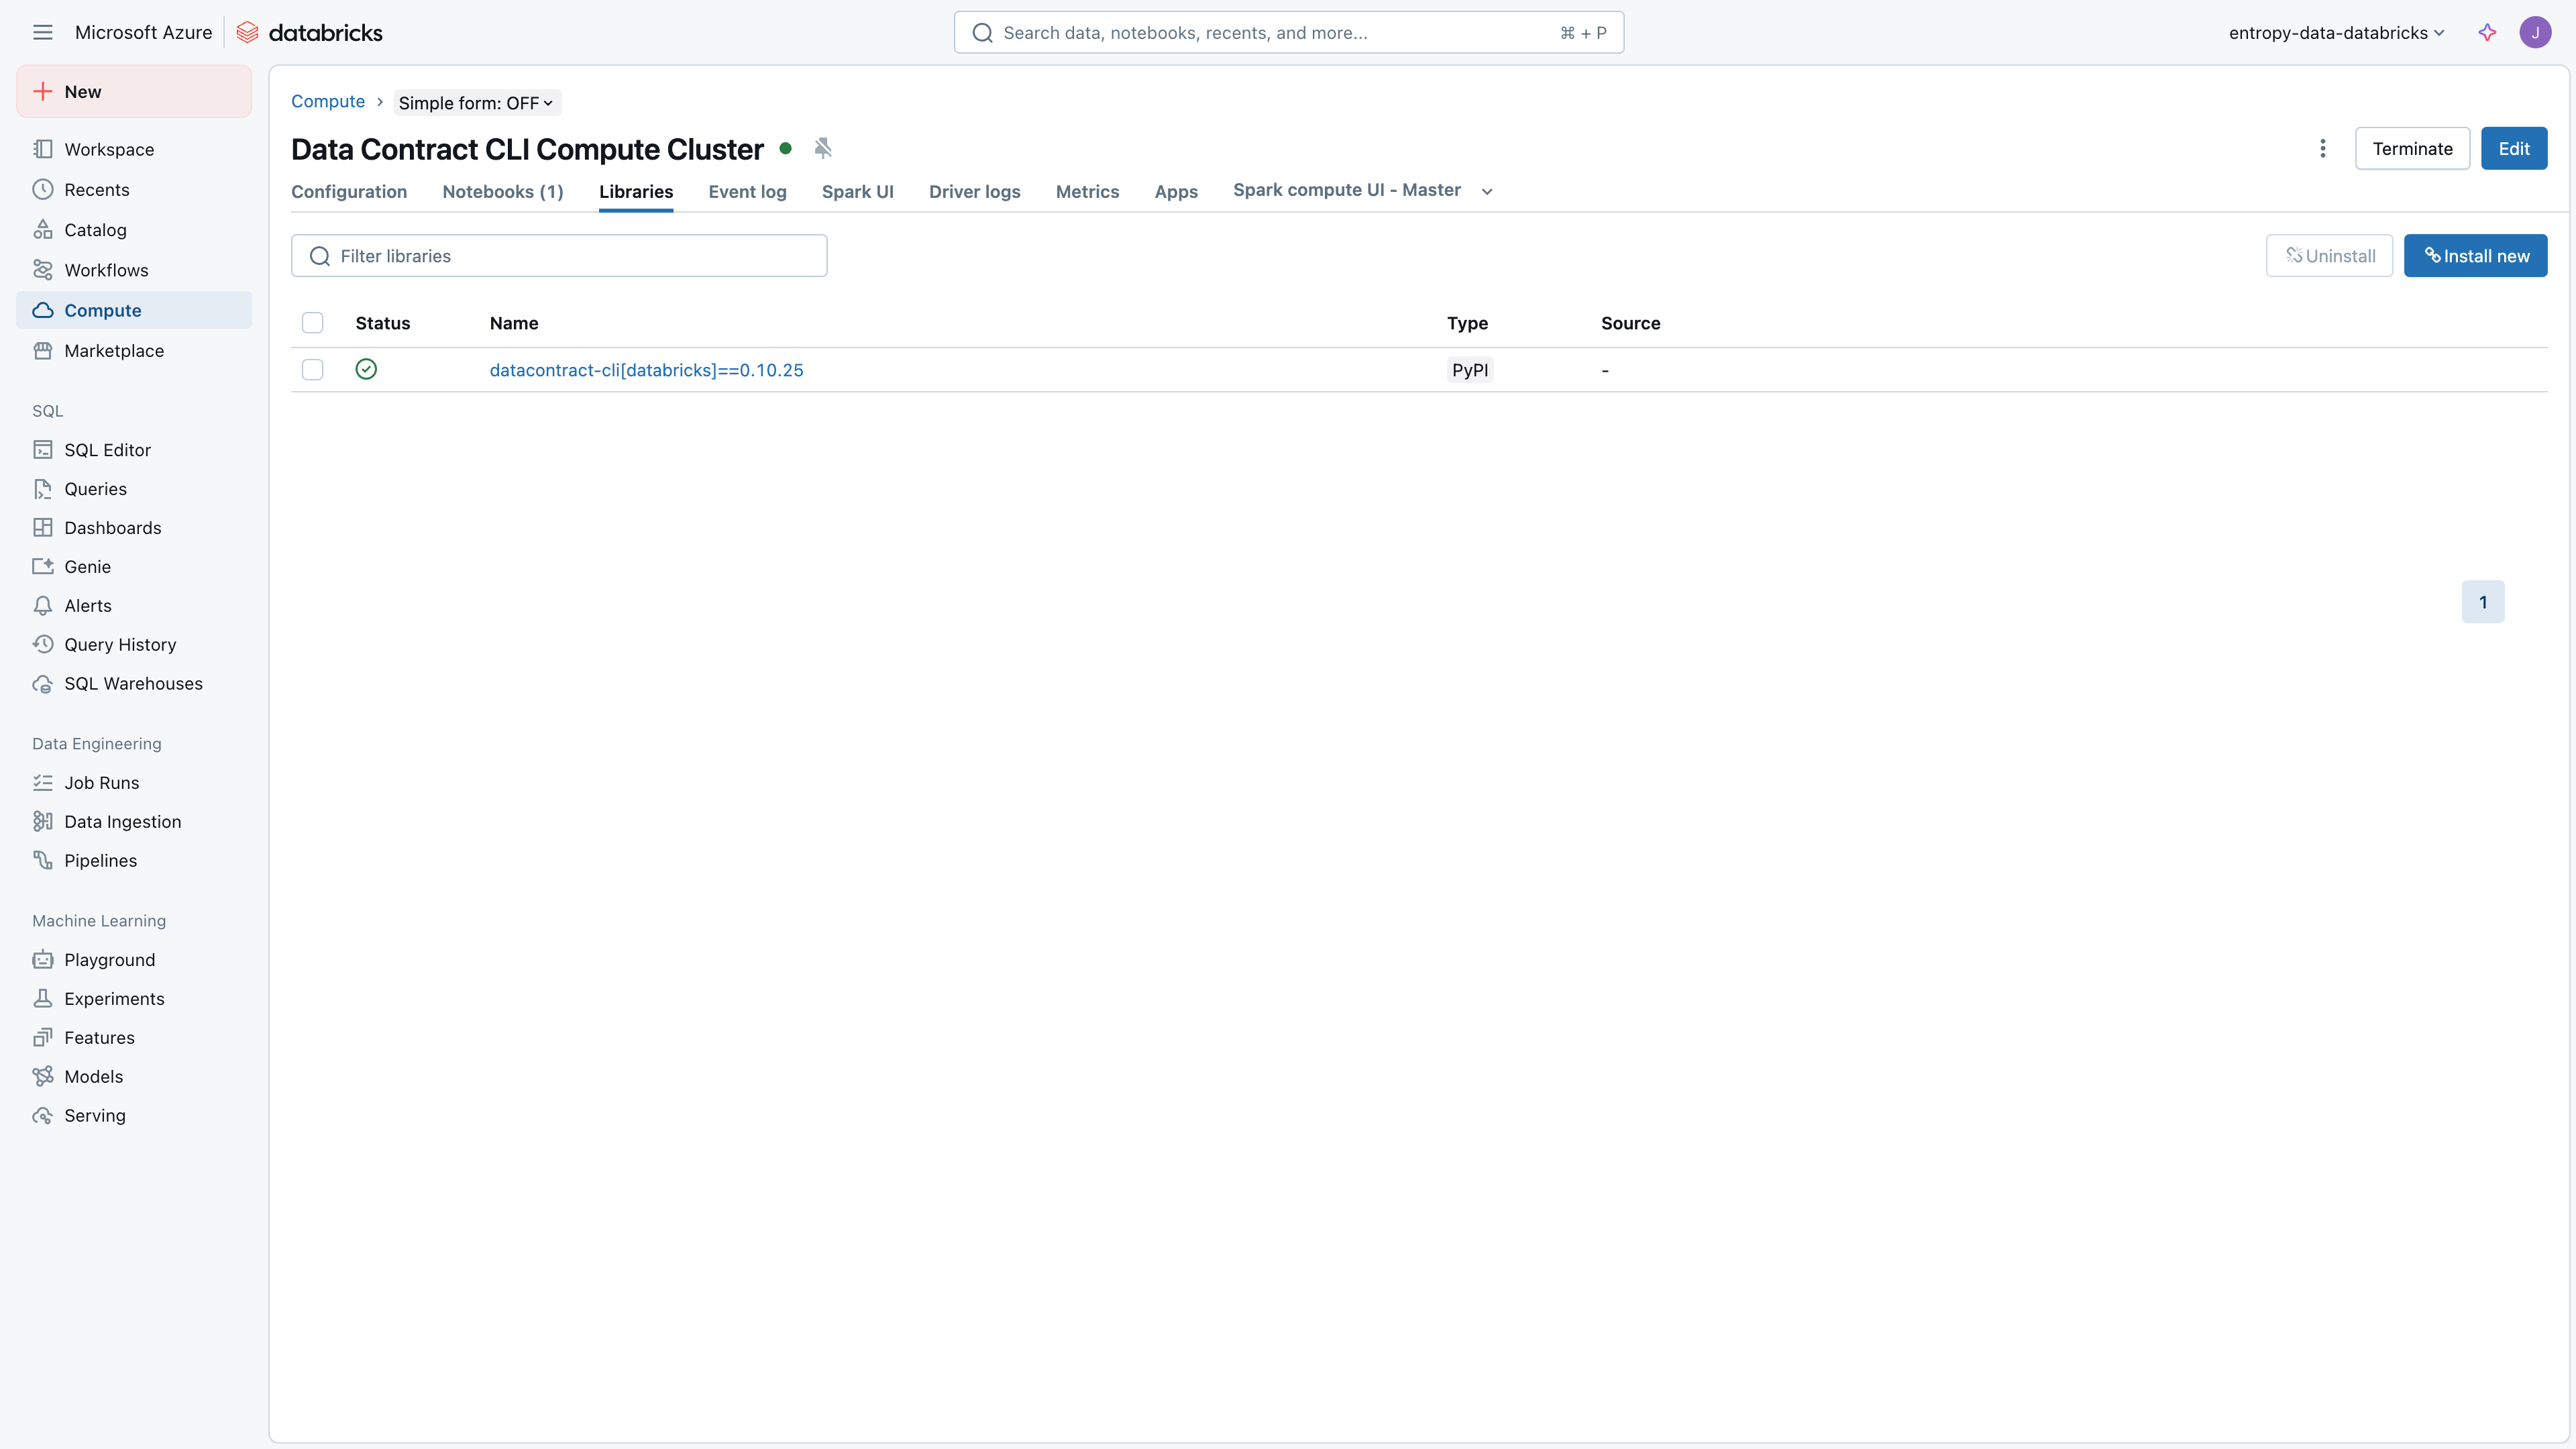The image size is (2576, 1449).
Task: Expand the Simple form: OFF dropdown
Action: (476, 103)
